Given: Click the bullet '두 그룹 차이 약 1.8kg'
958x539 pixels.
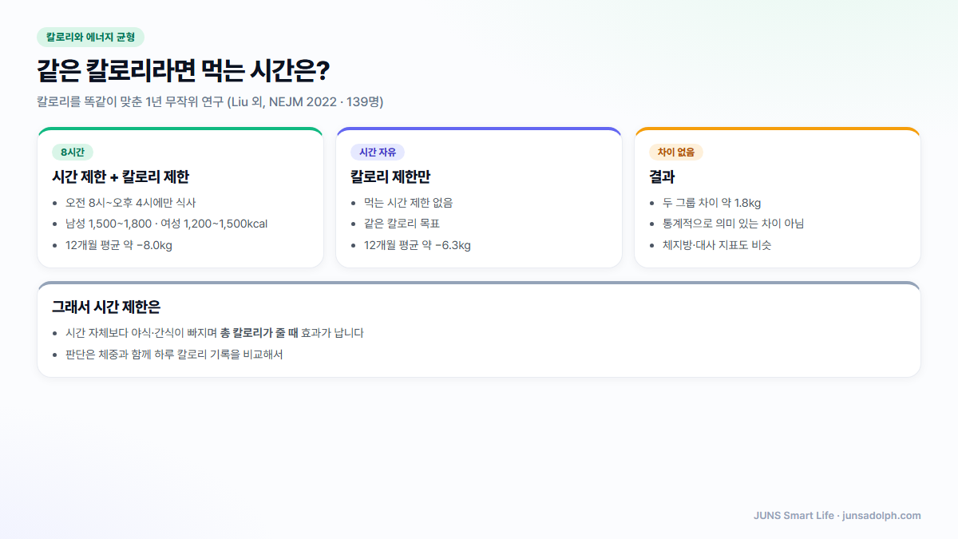Looking at the screenshot, I should tap(712, 203).
